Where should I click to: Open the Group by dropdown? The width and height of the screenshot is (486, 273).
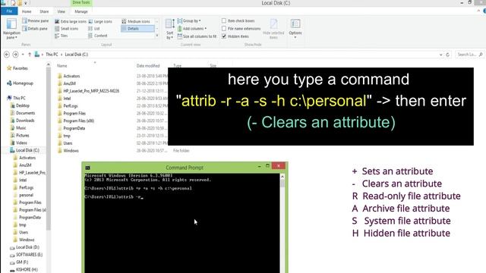pos(189,20)
